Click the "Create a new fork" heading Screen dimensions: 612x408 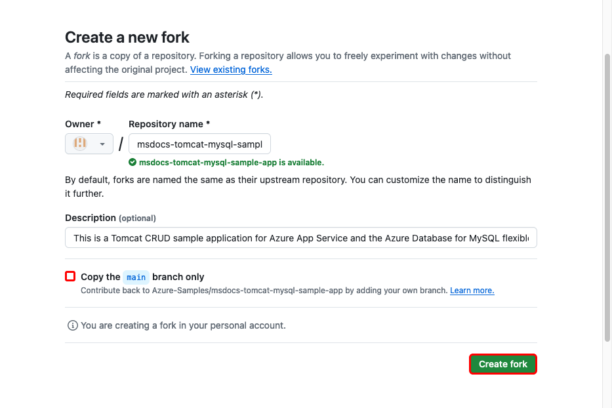point(127,37)
